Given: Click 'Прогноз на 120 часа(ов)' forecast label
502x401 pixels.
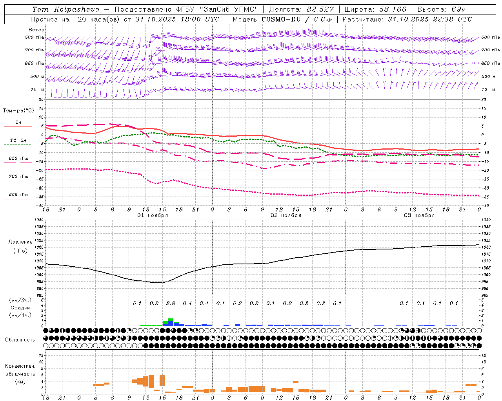Looking at the screenshot, I should (x=75, y=19).
